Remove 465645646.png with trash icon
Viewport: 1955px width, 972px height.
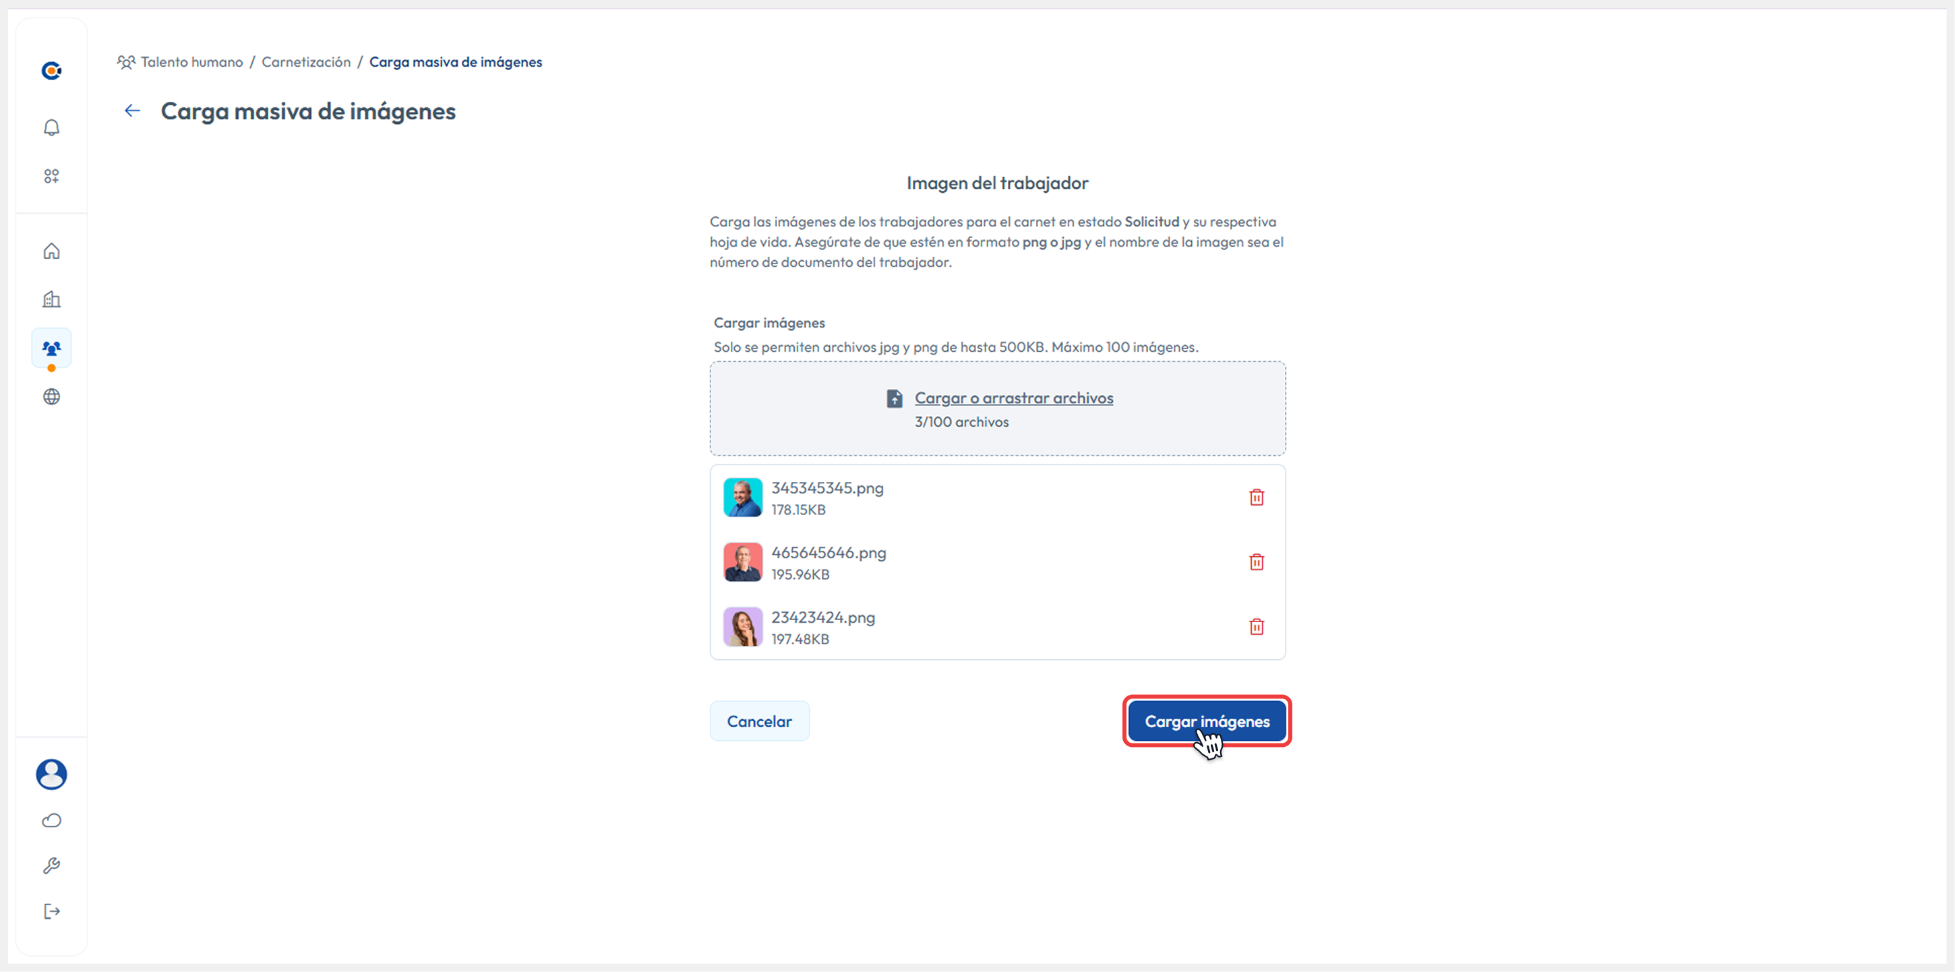tap(1256, 562)
